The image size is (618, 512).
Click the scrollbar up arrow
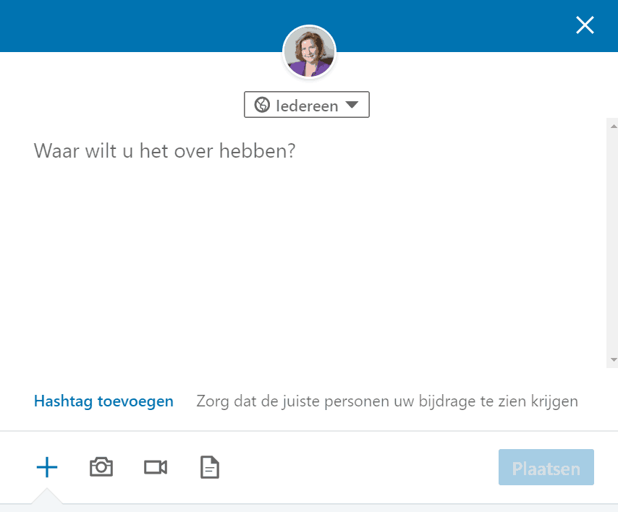tap(613, 127)
